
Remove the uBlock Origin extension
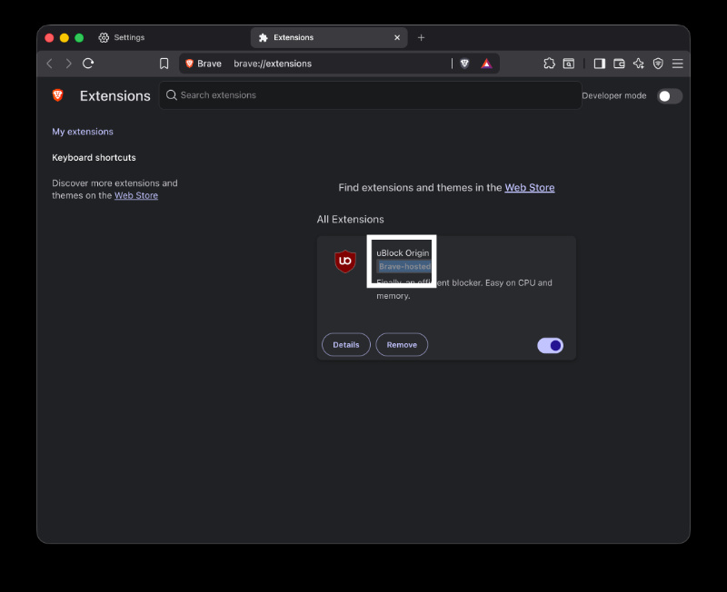click(402, 345)
